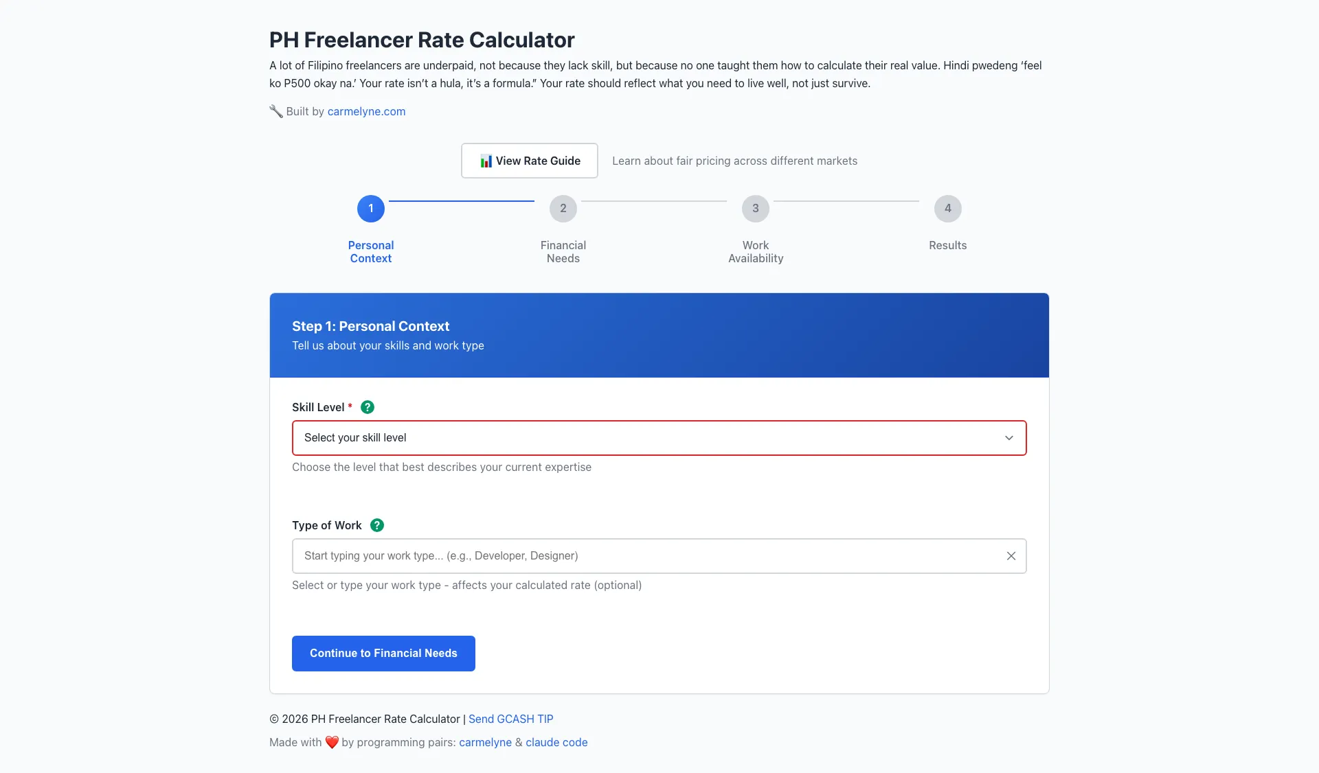Switch to the Financial Needs step label

tap(563, 251)
